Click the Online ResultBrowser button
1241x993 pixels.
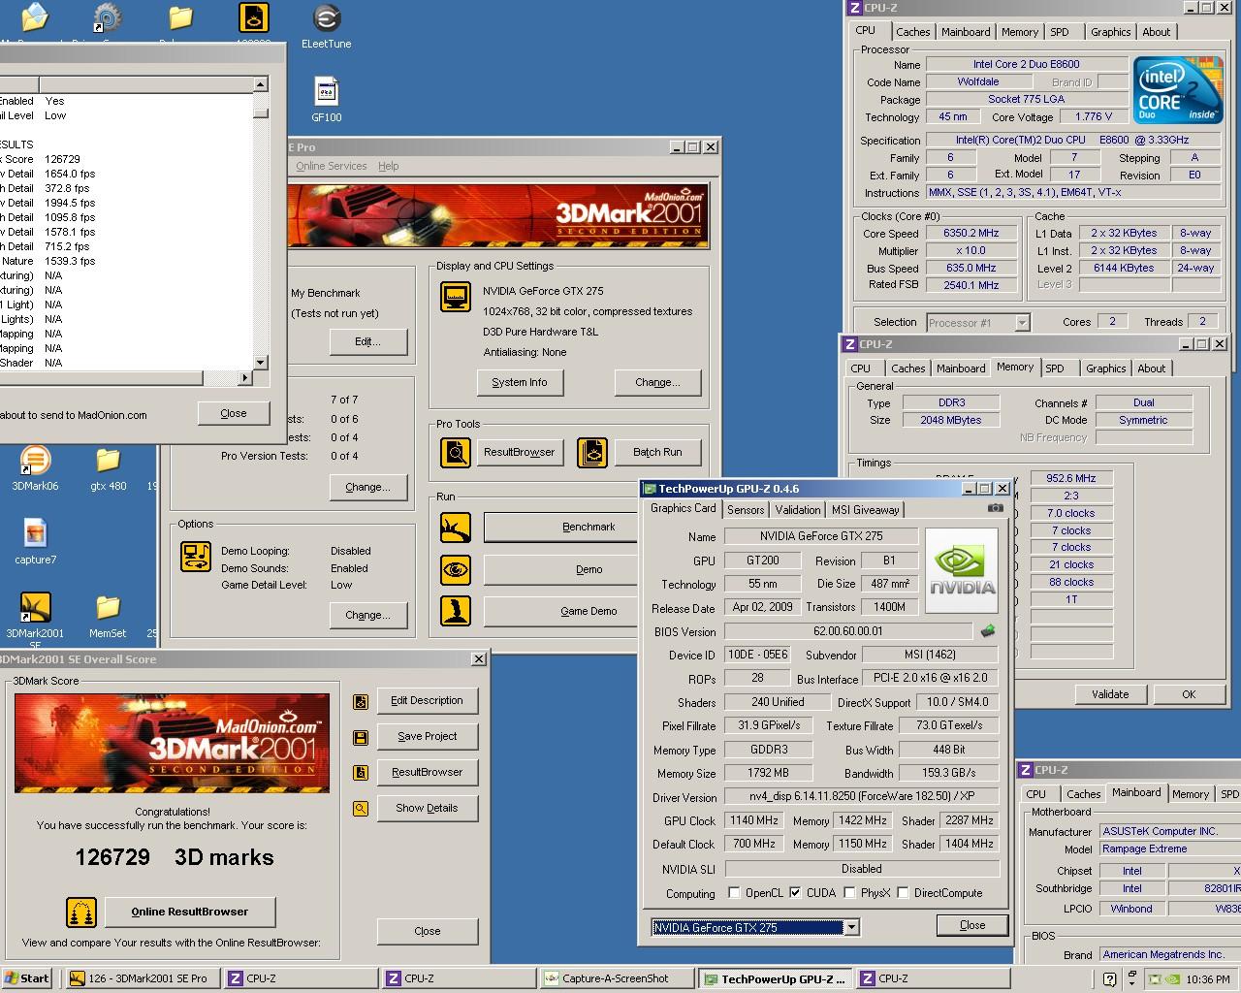[x=190, y=912]
